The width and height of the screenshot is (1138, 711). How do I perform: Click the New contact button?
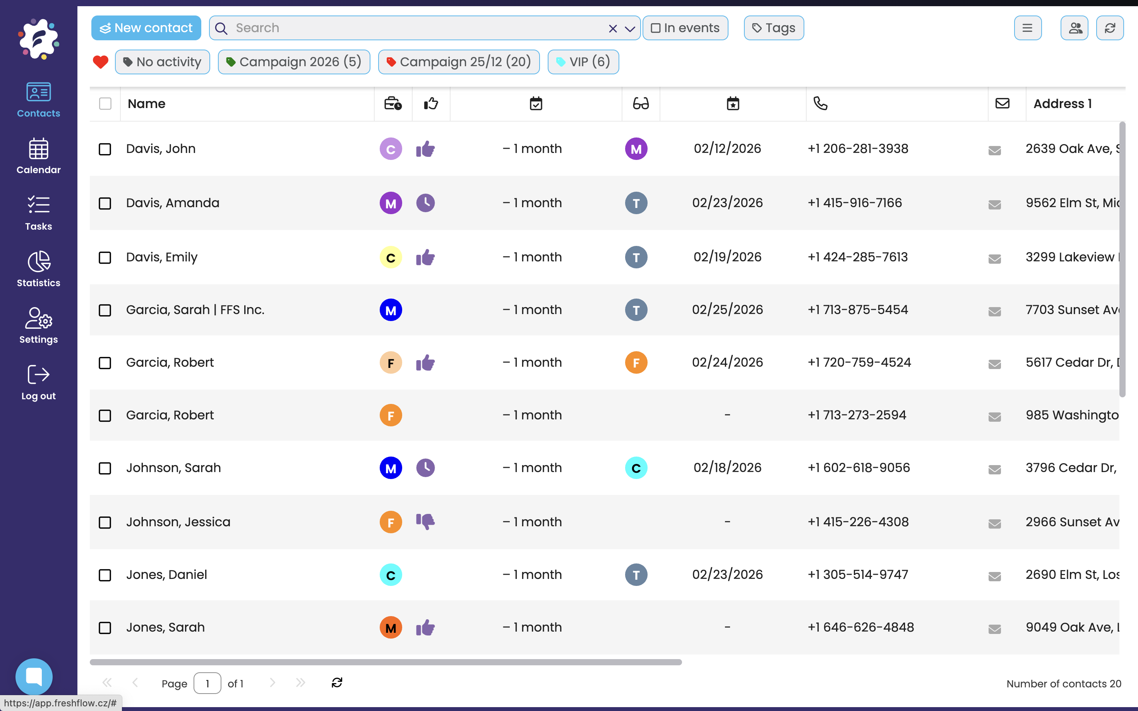coord(146,28)
